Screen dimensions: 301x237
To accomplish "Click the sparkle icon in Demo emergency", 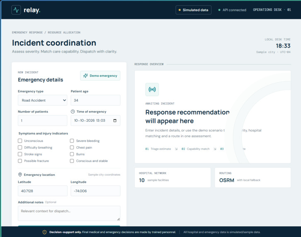I will tap(85, 76).
